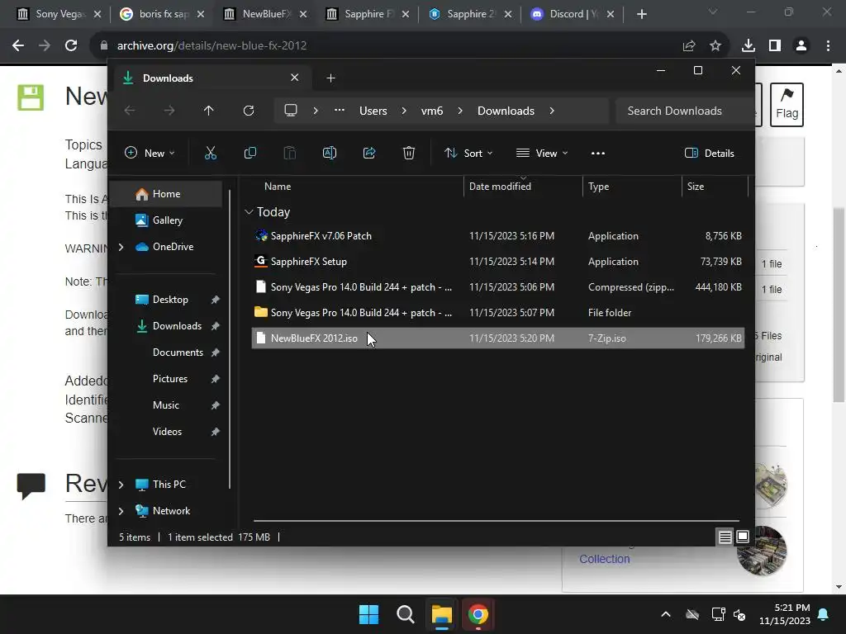Open the Sort dropdown
846x634 pixels.
click(x=468, y=153)
